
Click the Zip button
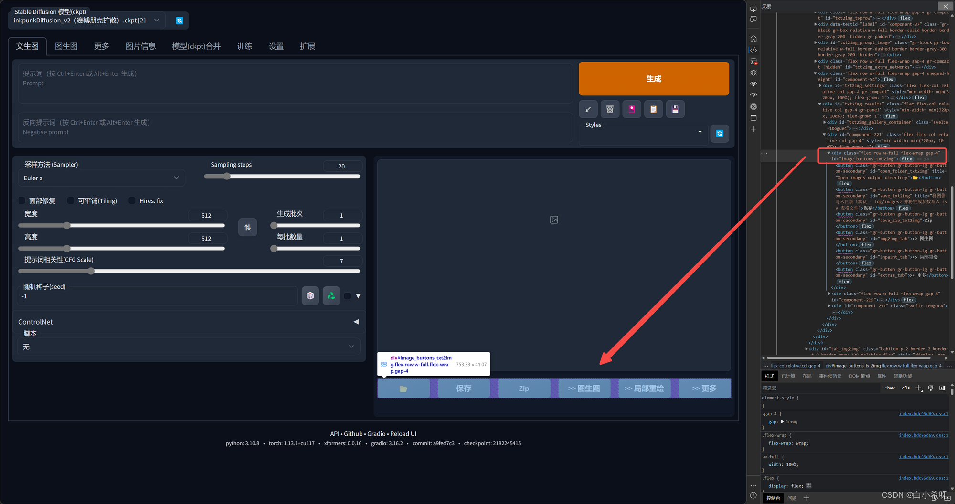pyautogui.click(x=524, y=388)
